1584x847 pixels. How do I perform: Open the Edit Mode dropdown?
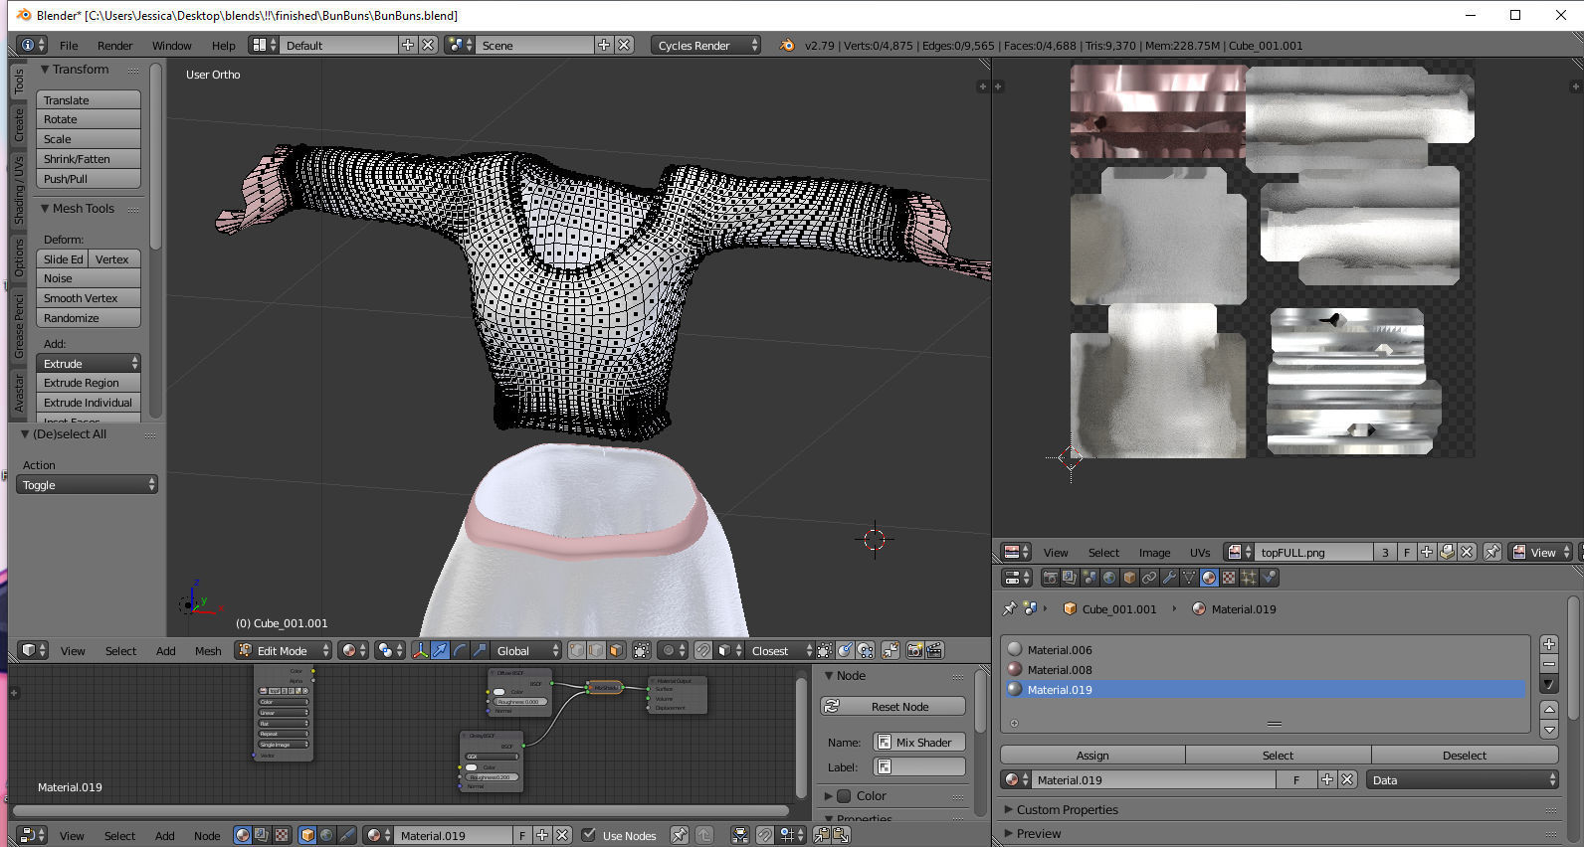(284, 650)
